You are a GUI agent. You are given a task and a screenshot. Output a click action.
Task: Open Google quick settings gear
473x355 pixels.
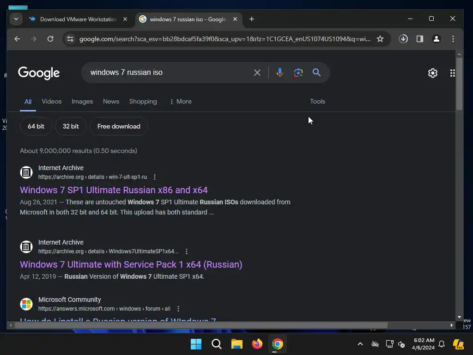432,73
